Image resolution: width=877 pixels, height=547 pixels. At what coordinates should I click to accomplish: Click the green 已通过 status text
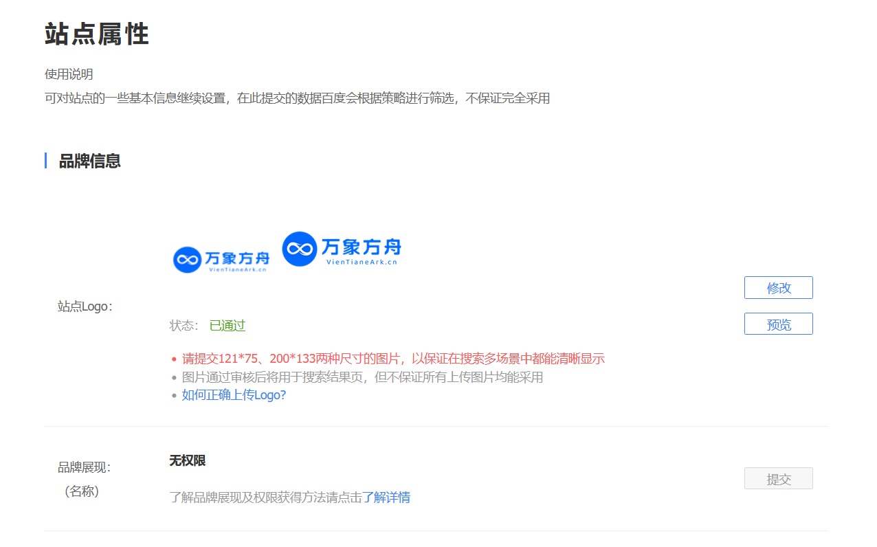[227, 326]
